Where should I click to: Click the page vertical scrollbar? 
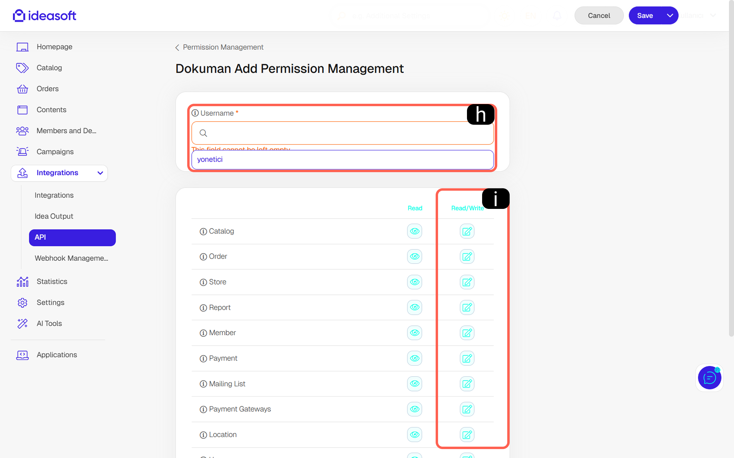pyautogui.click(x=731, y=168)
